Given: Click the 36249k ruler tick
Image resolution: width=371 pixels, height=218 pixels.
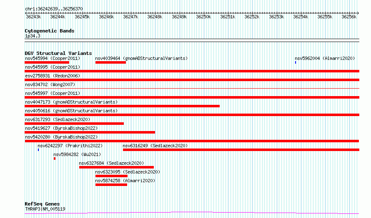Looking at the screenshot, I should click(179, 17).
